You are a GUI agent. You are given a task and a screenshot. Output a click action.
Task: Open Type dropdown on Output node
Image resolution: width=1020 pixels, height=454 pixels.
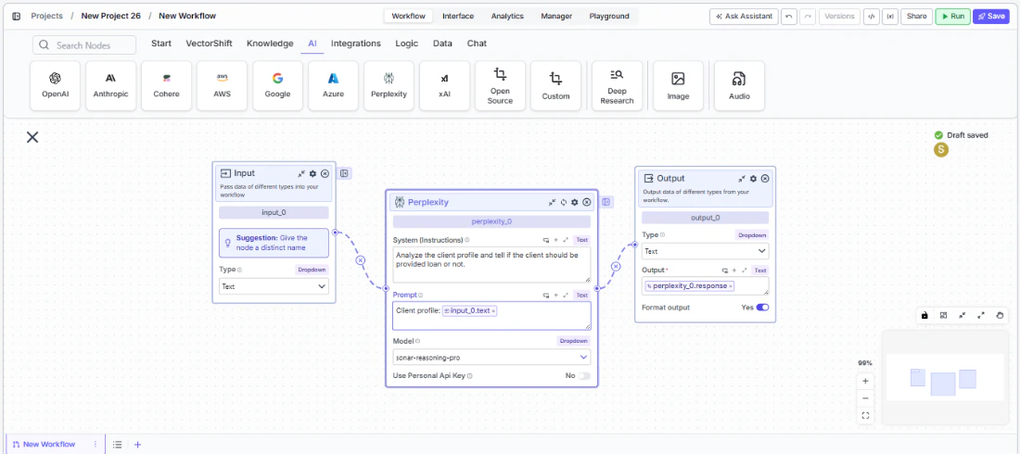click(x=705, y=251)
